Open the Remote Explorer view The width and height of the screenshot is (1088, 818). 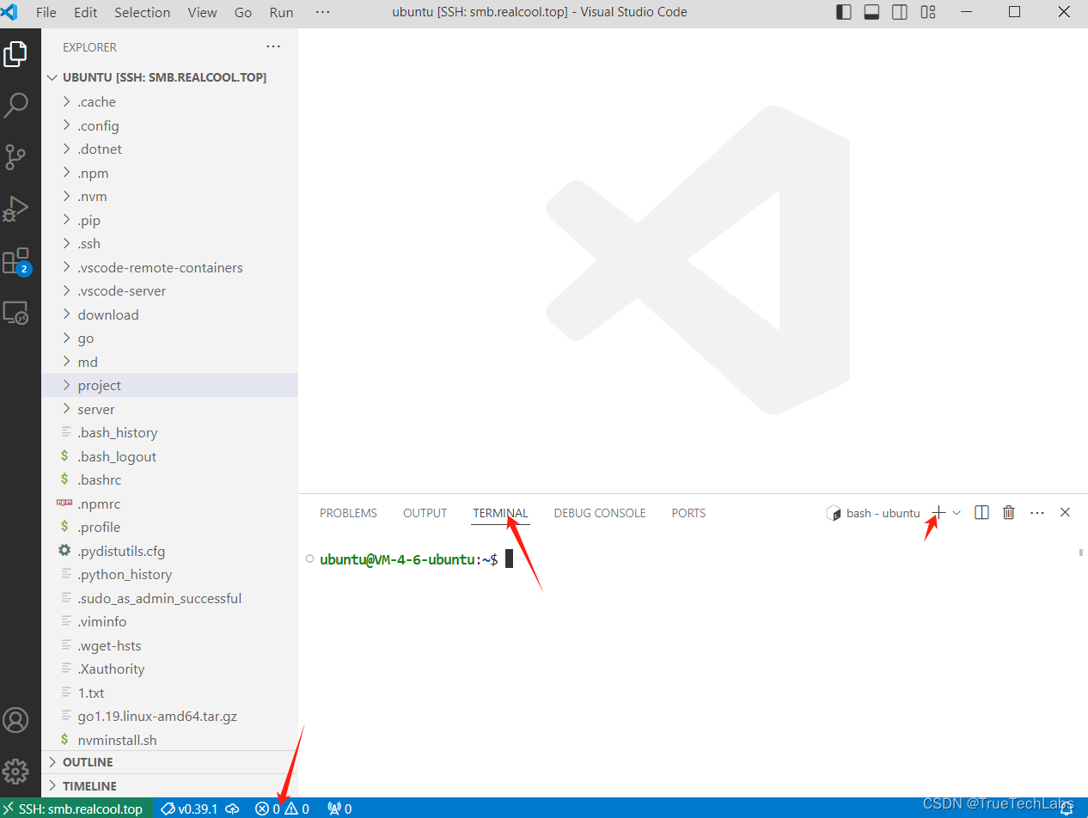click(x=15, y=312)
